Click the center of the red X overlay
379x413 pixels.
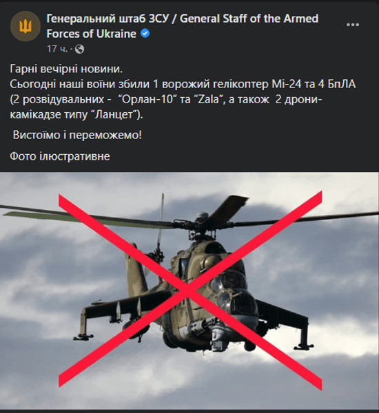tap(189, 290)
